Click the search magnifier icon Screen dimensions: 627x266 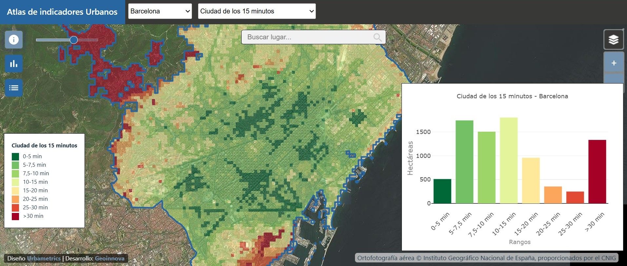coord(378,37)
